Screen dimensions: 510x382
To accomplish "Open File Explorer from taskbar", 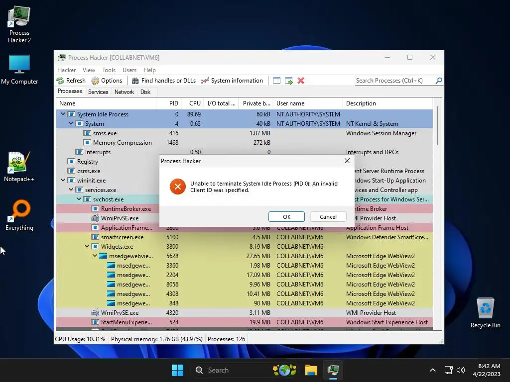I will click(x=311, y=370).
